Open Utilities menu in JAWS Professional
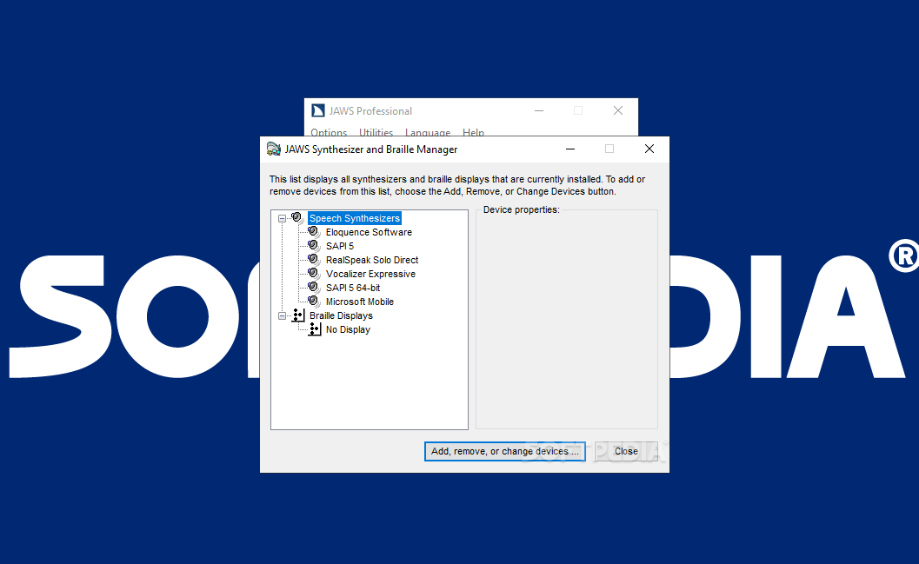This screenshot has height=564, width=919. tap(376, 132)
